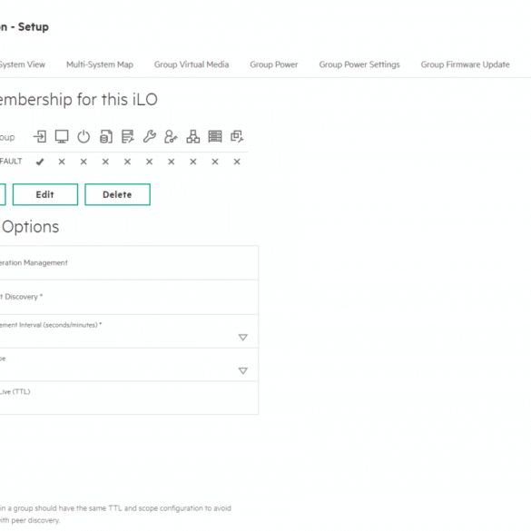The height and width of the screenshot is (531, 531).
Task: Click the Login privilege icon
Action: pos(40,137)
